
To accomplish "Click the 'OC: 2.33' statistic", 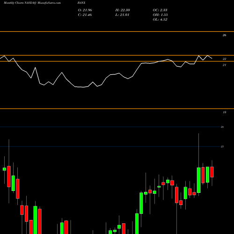I will (160, 10).
